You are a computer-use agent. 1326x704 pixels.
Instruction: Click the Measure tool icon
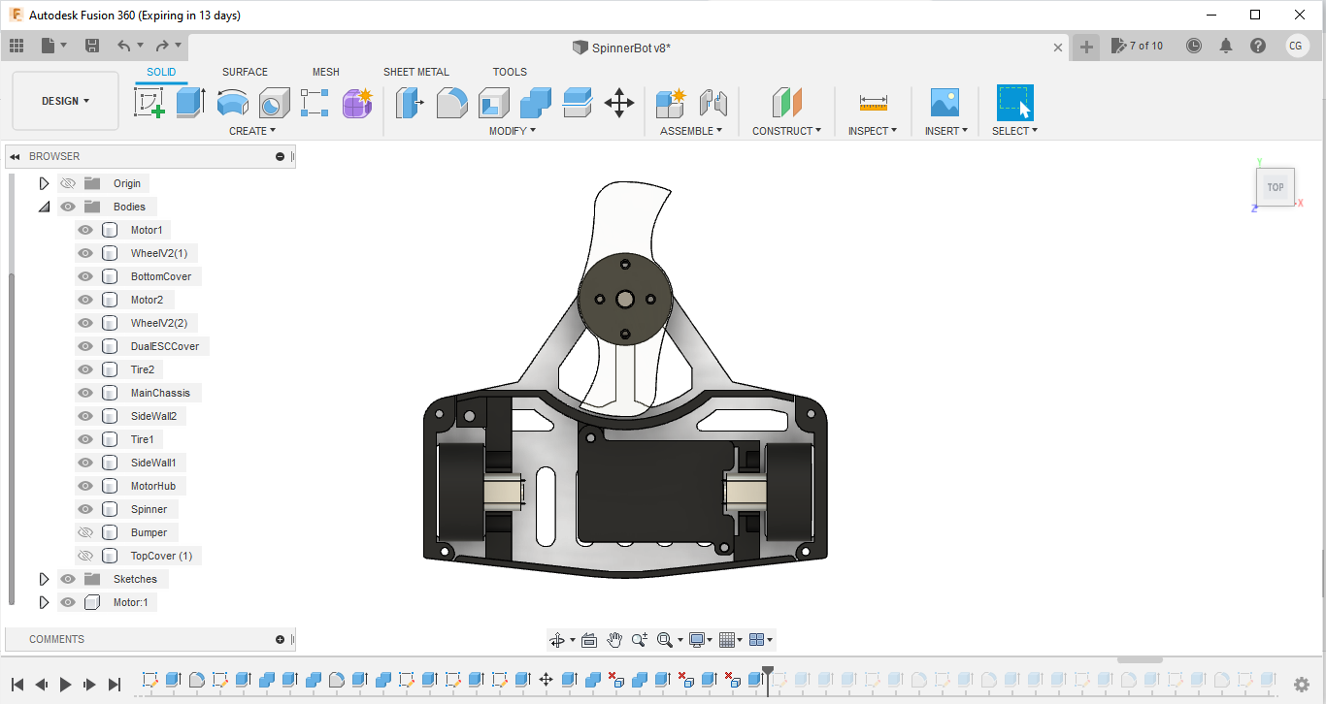pyautogui.click(x=873, y=102)
